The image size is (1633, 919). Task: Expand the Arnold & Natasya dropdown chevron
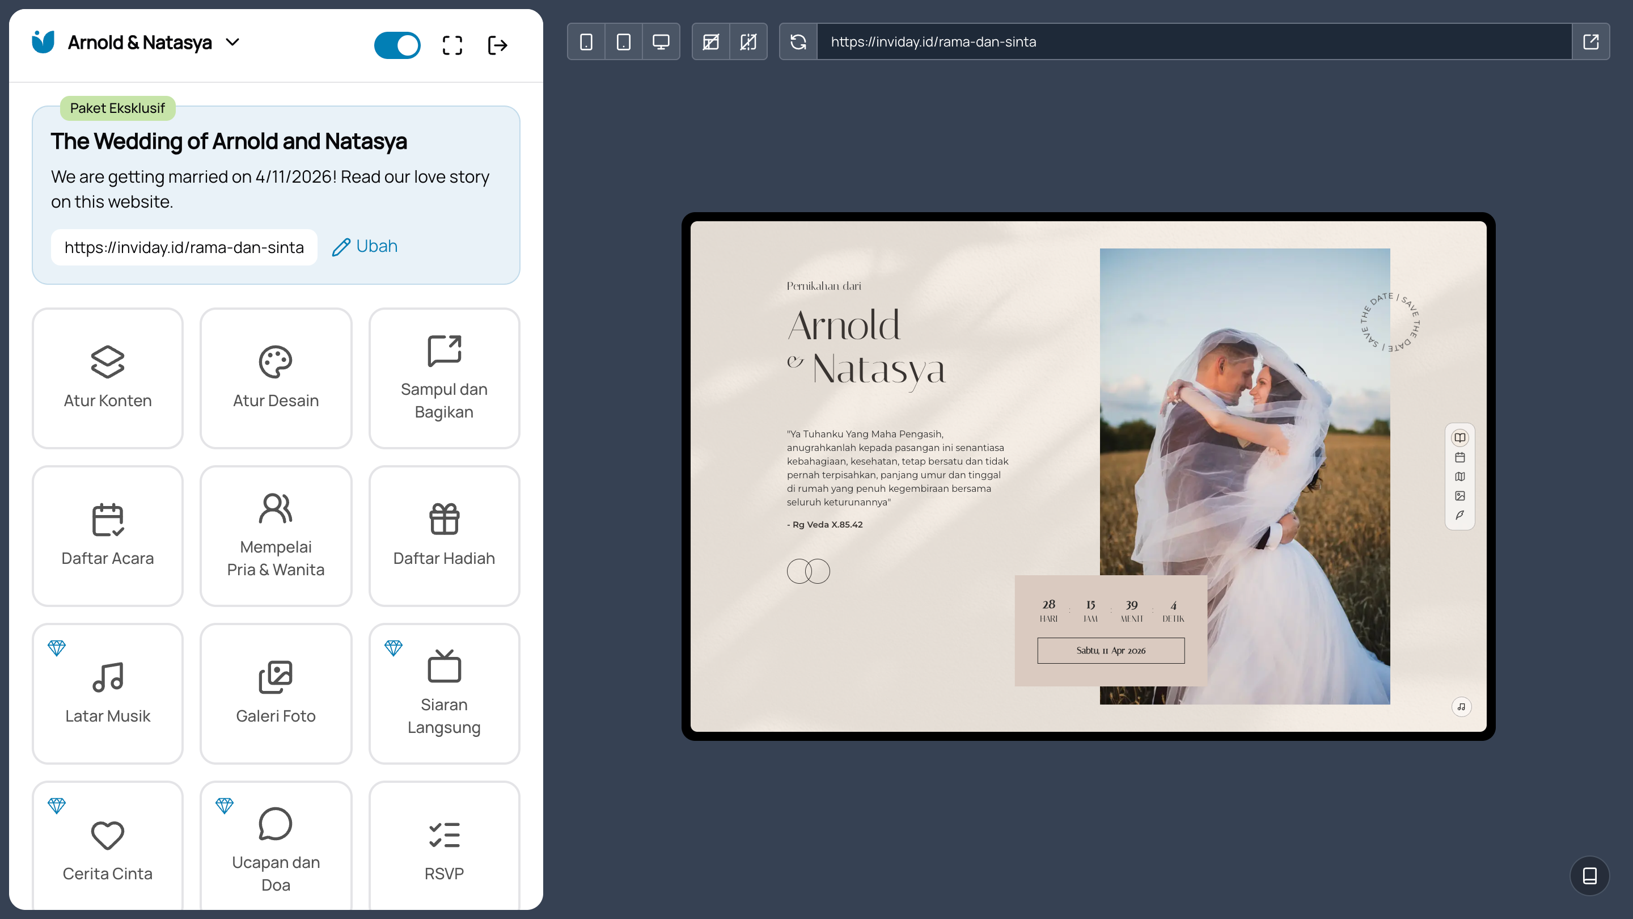coord(232,43)
